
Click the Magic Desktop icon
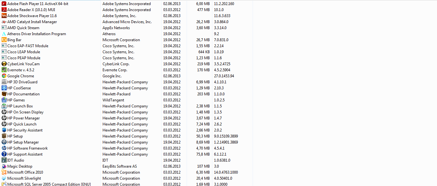pos(4,166)
